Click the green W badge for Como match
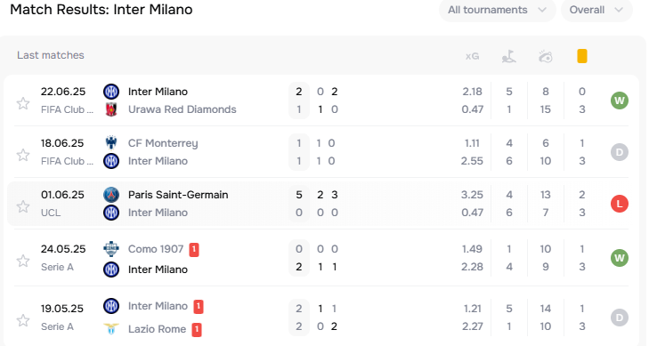The height and width of the screenshot is (346, 649). pos(620,258)
